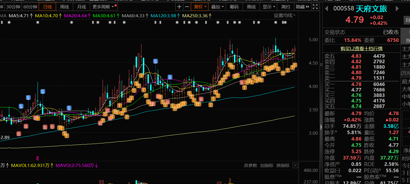The height and width of the screenshot is (184, 410).
Task: Collapse the right quote panel via divider handle
Action: coord(320,127)
